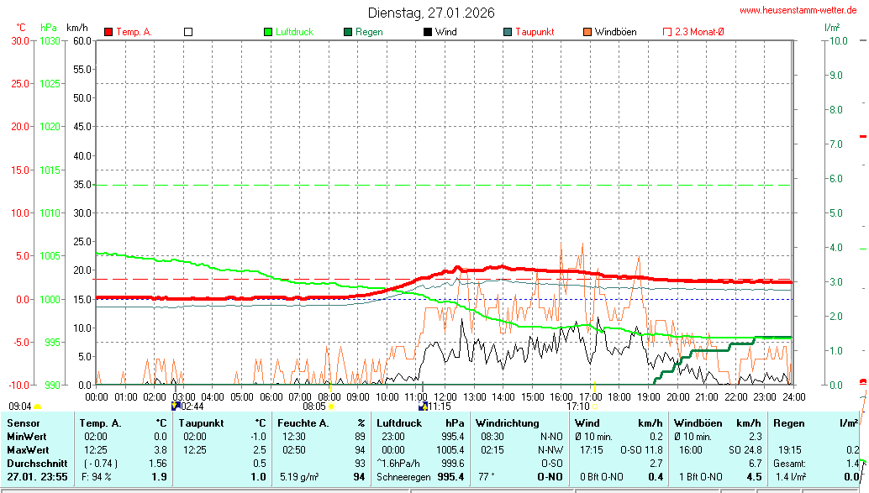This screenshot has height=493, width=869.
Task: Click the teal Taupunkt legend square
Action: tap(508, 32)
